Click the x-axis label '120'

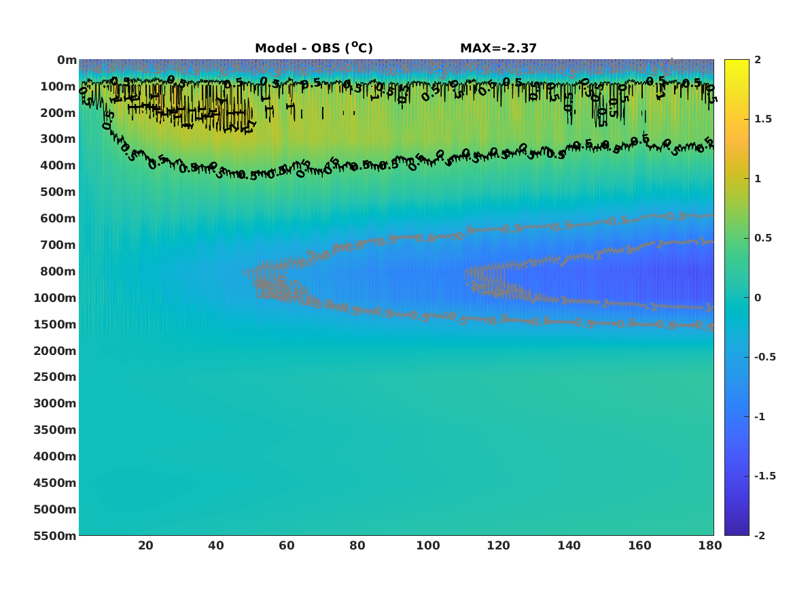click(499, 545)
